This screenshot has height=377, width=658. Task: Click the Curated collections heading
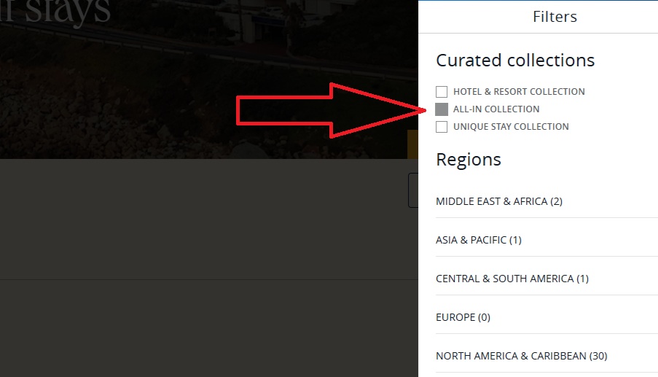pos(515,61)
